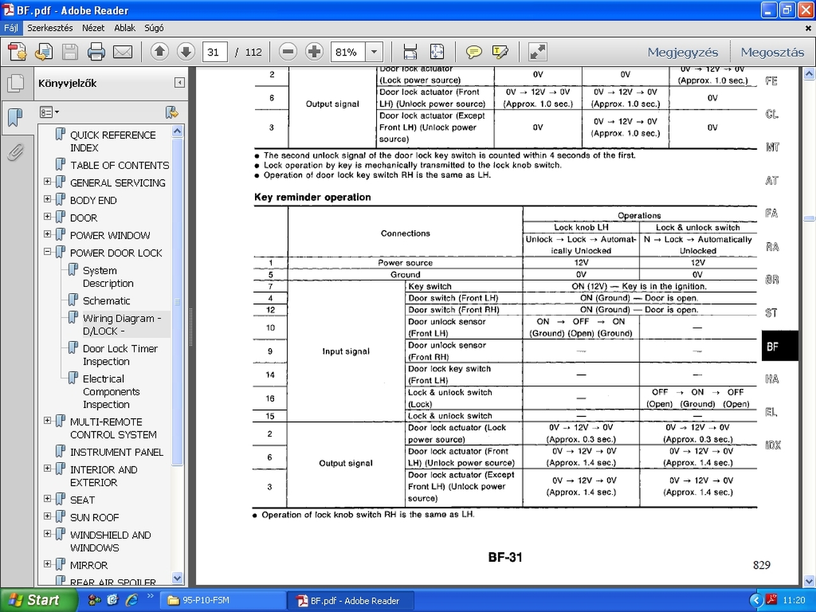Click the zoom percentage field

click(349, 52)
